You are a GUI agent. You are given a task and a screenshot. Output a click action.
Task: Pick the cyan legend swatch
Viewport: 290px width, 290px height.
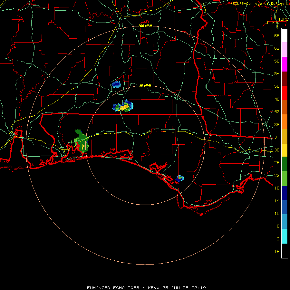[x=285, y=236]
